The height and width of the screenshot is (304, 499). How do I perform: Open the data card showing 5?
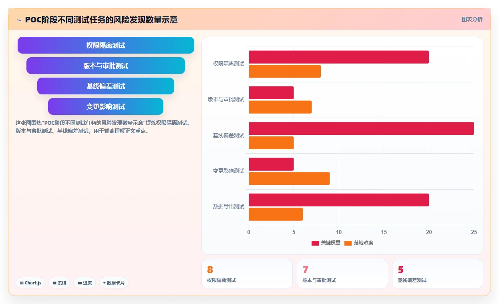click(438, 274)
